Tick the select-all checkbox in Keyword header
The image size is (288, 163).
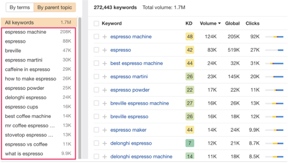point(96,24)
